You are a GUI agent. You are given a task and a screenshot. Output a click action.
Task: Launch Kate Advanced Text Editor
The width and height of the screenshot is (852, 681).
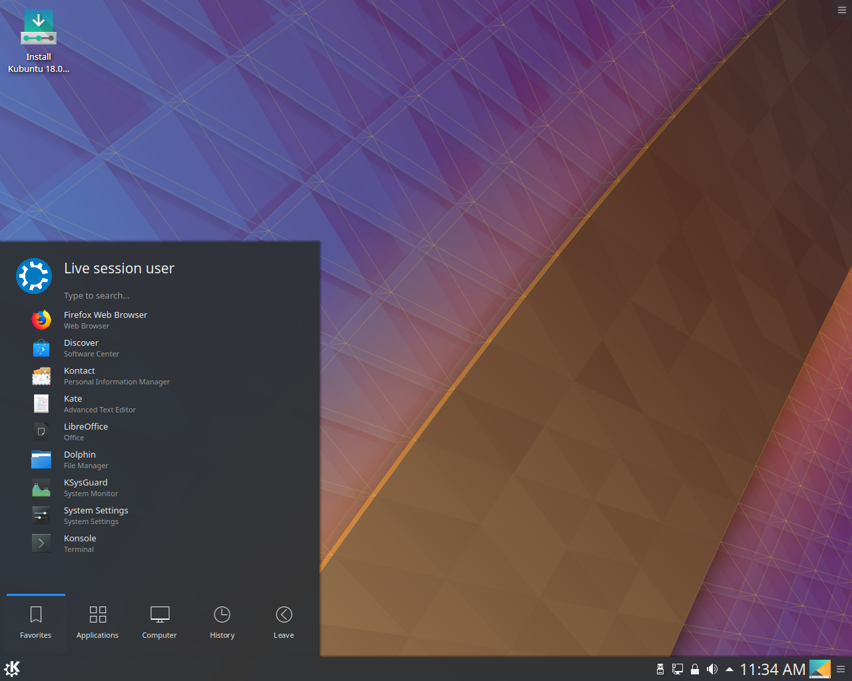tap(160, 404)
